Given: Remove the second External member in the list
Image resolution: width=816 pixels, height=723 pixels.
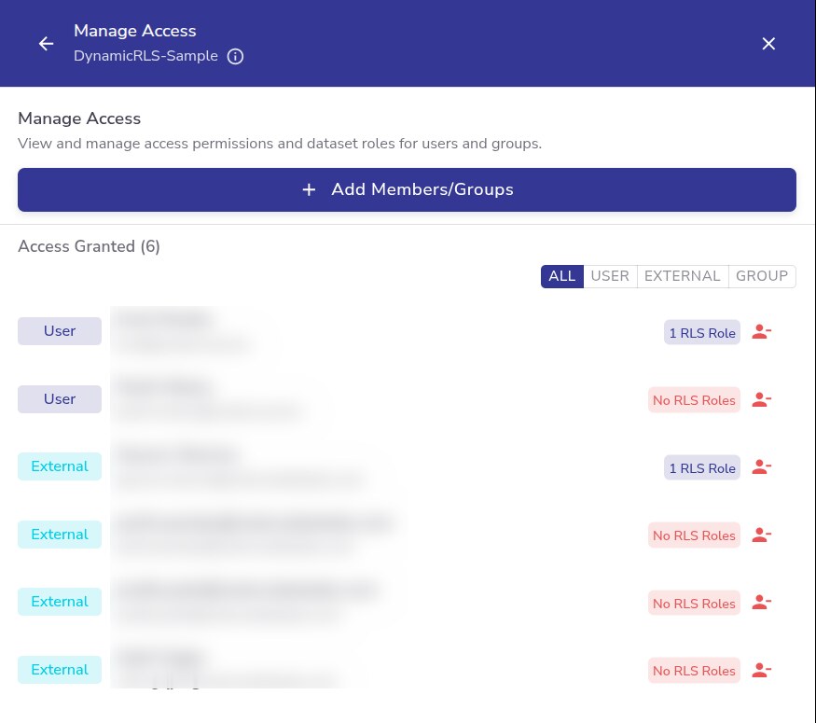Looking at the screenshot, I should pyautogui.click(x=761, y=535).
